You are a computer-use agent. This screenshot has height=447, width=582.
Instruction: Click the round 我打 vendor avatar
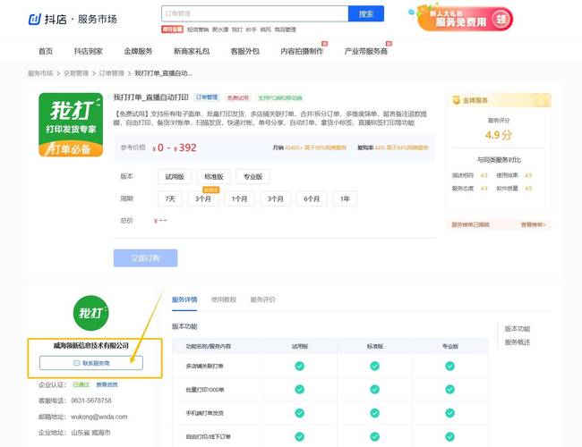90,312
